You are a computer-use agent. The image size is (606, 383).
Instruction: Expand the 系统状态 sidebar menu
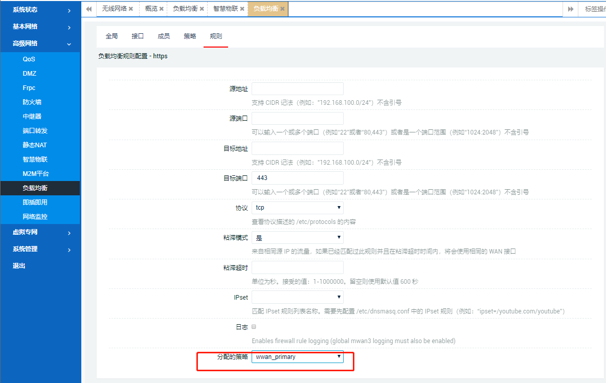[x=40, y=10]
